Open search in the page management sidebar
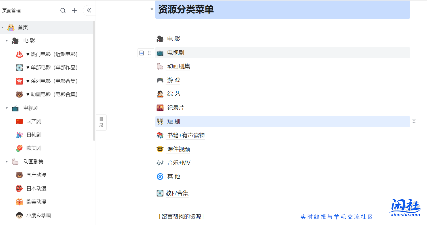Viewport: 427px width, 225px height. click(63, 10)
